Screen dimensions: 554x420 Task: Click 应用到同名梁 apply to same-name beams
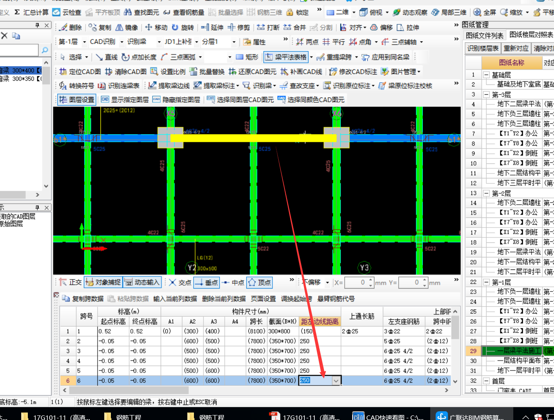(x=385, y=57)
